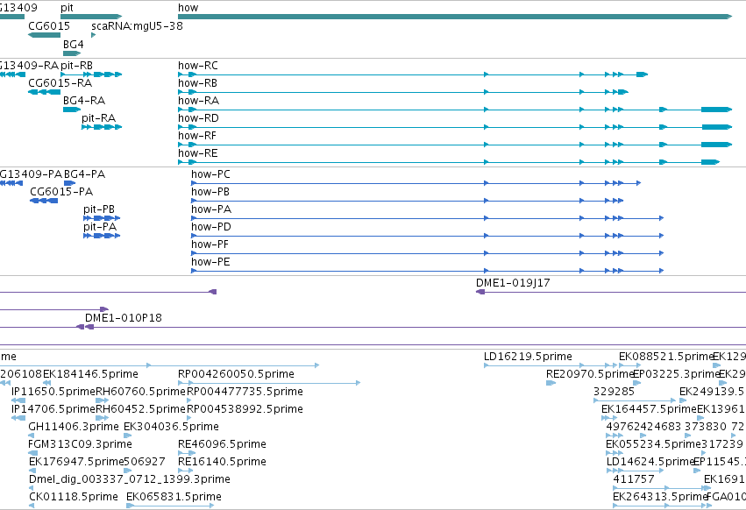The image size is (746, 510).
Task: Select the pit gene bar
Action: [x=91, y=17]
